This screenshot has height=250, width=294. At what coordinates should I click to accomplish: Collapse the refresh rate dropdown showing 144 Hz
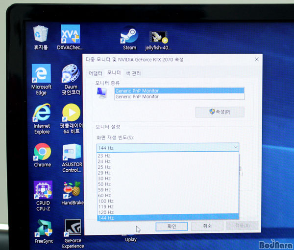click(168, 148)
